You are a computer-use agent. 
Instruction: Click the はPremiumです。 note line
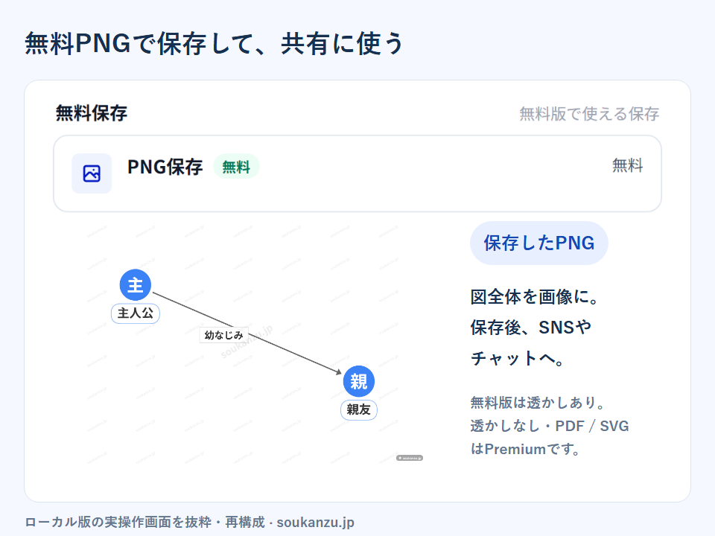(525, 449)
